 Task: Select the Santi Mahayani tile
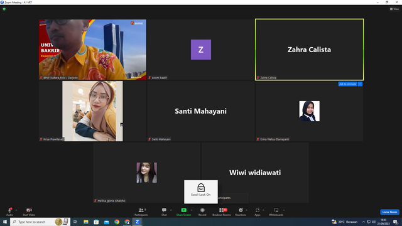pyautogui.click(x=201, y=111)
